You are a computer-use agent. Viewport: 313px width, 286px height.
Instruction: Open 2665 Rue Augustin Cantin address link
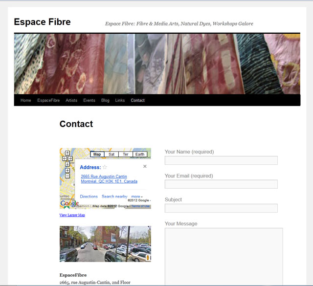pyautogui.click(x=109, y=179)
